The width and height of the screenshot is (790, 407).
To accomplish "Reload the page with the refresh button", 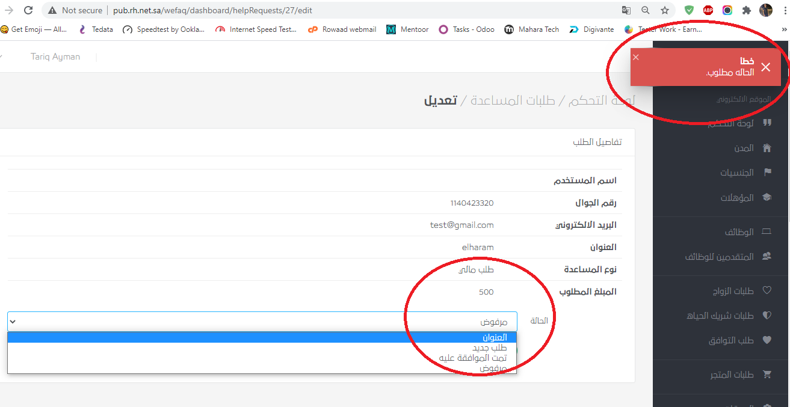I will [x=28, y=10].
